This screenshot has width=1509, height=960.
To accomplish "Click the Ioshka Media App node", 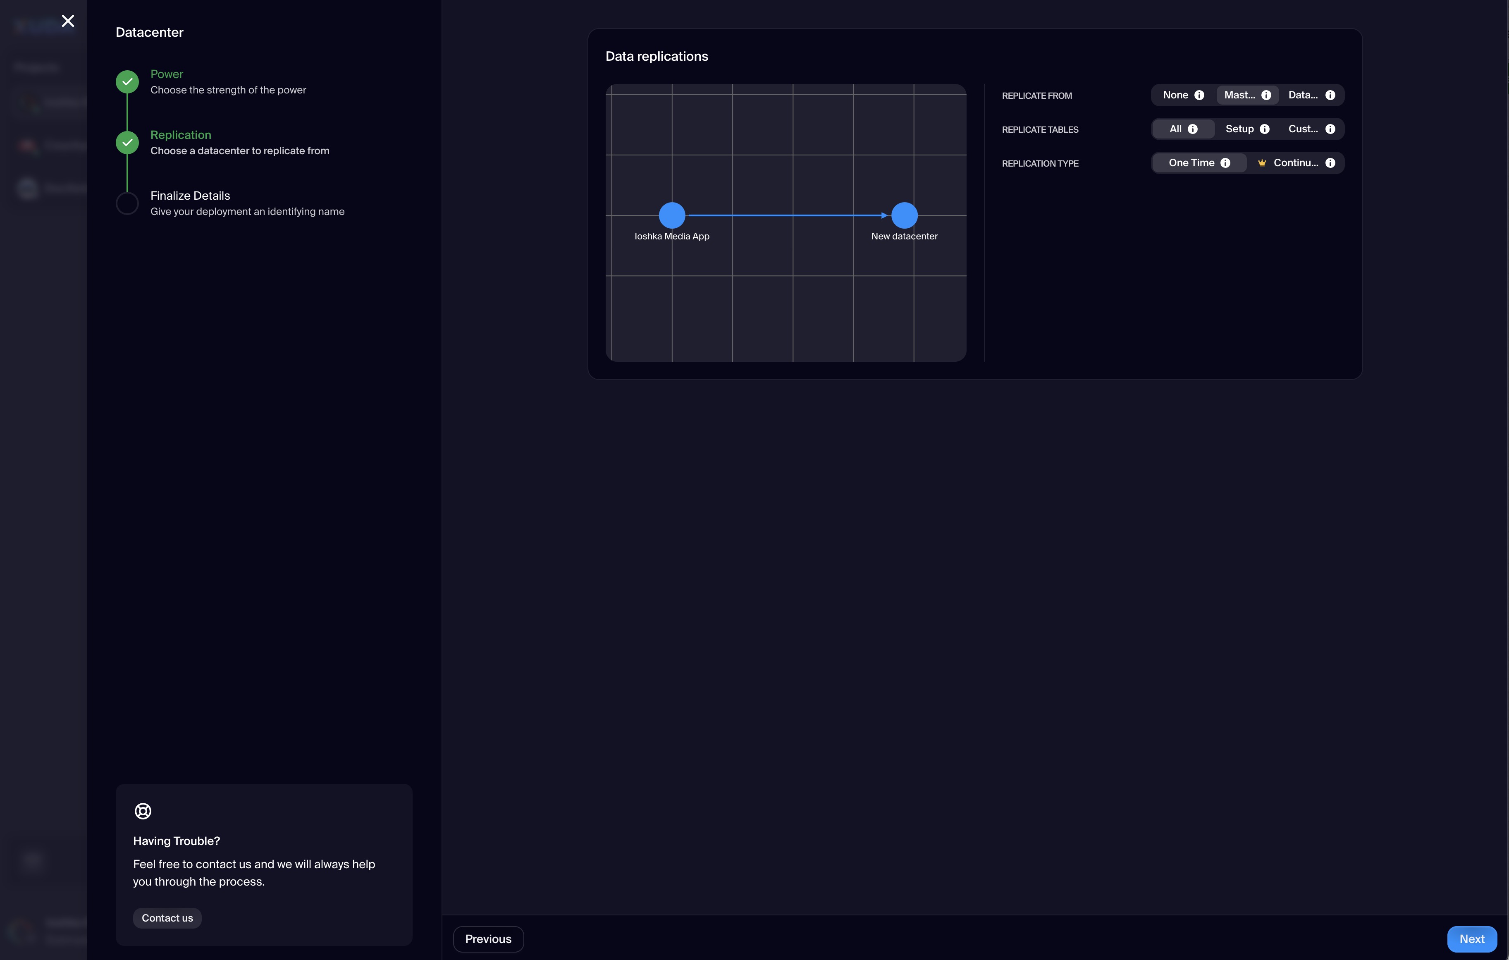I will 672,215.
